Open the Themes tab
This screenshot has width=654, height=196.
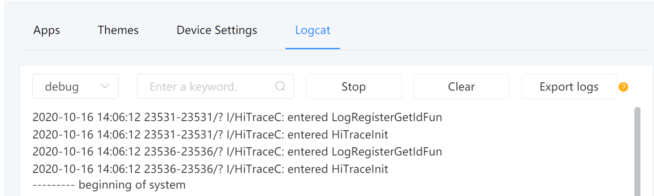[x=118, y=30]
